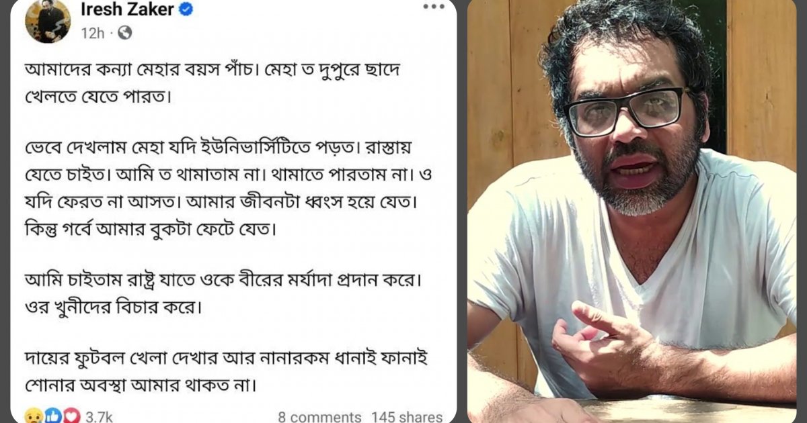The image size is (807, 423).
Task: Click the wooden wall background in photo
Action: point(760,74)
